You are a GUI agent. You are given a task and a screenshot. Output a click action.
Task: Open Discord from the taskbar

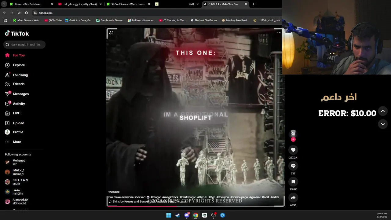187,215
